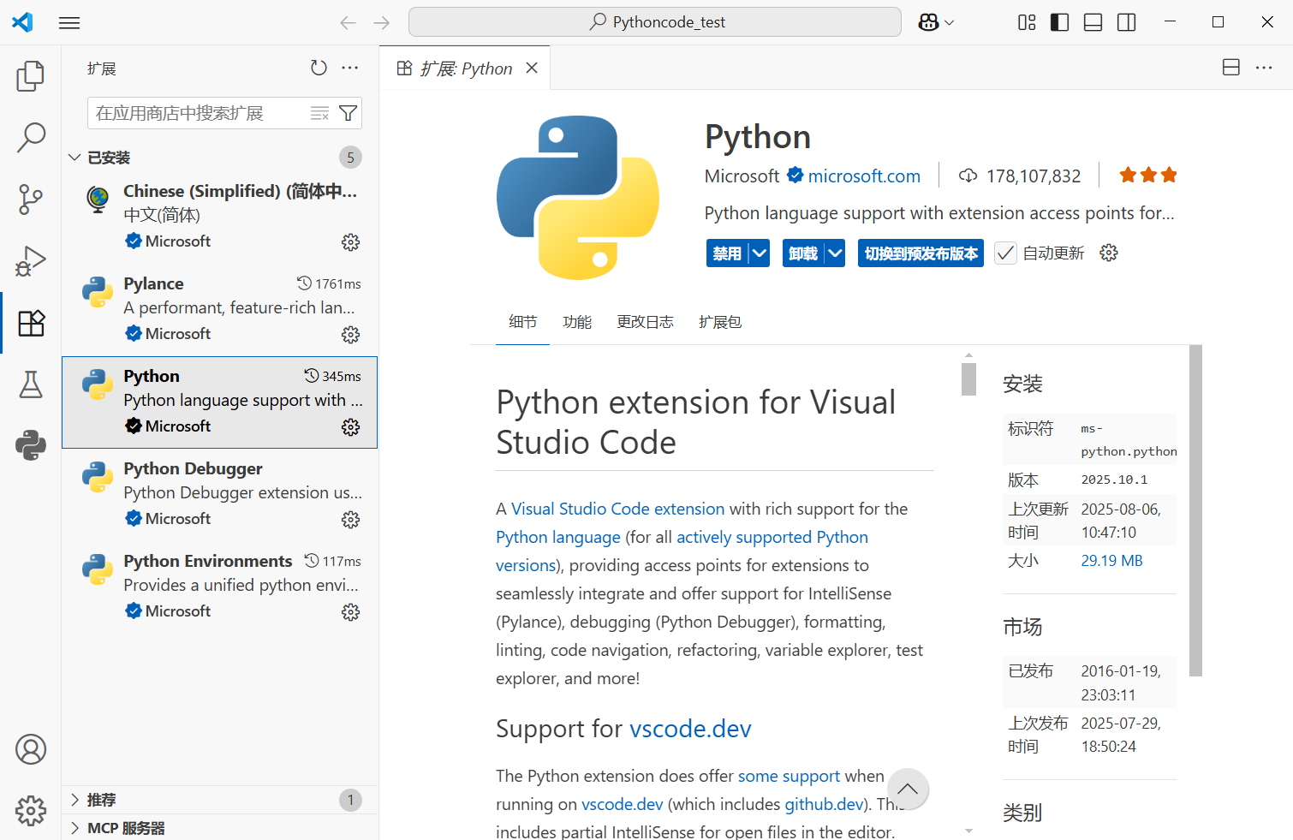Open manage gear for Python Debugger extension
The width and height of the screenshot is (1293, 840).
(350, 520)
